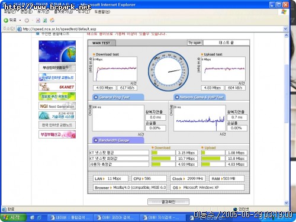Click the Network Game & VoIP arrow icon
Image resolution: width=296 pixels, height=222 pixels.
tap(177, 97)
